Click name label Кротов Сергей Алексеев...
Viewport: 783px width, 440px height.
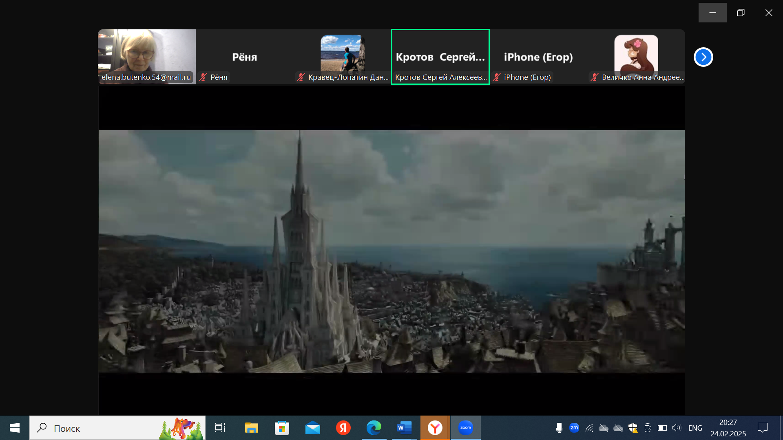tap(441, 77)
